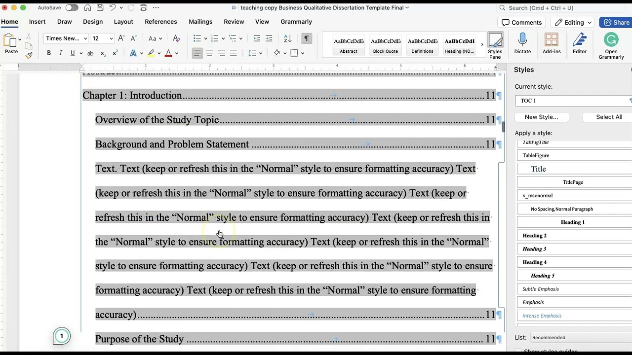This screenshot has width=632, height=355.
Task: Toggle bold formatting
Action: [49, 53]
